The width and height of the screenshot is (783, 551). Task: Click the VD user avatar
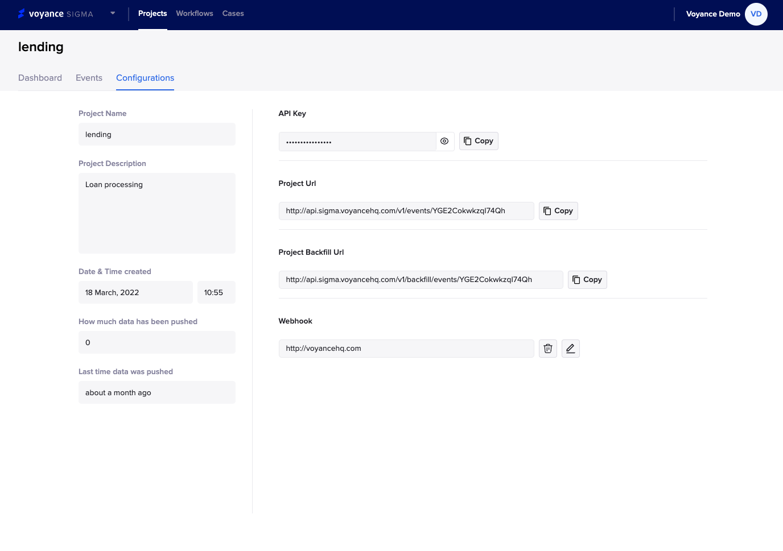pyautogui.click(x=756, y=14)
